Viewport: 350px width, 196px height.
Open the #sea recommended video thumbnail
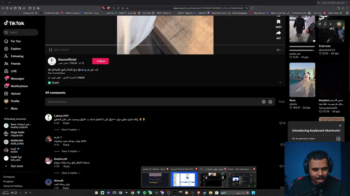(302, 80)
